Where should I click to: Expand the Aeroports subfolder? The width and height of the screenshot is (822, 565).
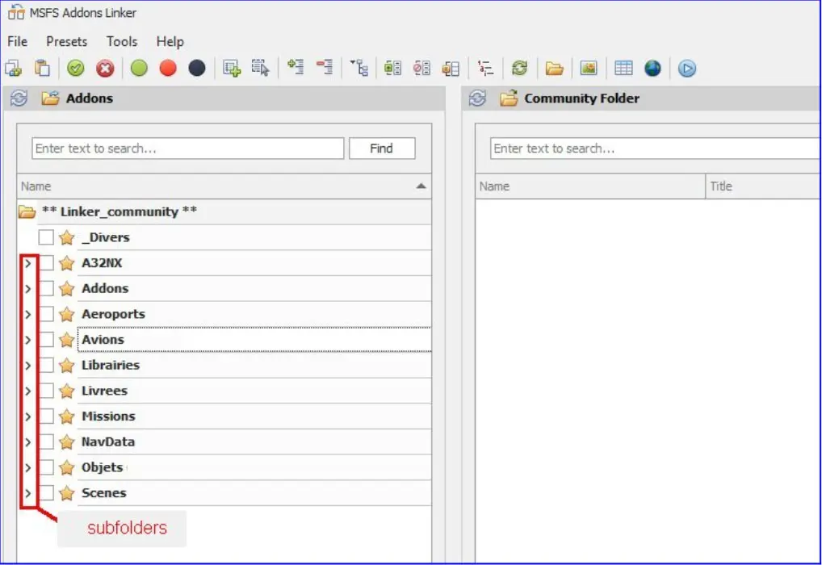click(x=28, y=314)
